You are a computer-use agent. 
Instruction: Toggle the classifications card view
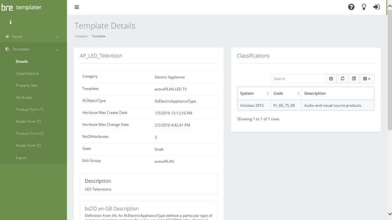pyautogui.click(x=354, y=79)
